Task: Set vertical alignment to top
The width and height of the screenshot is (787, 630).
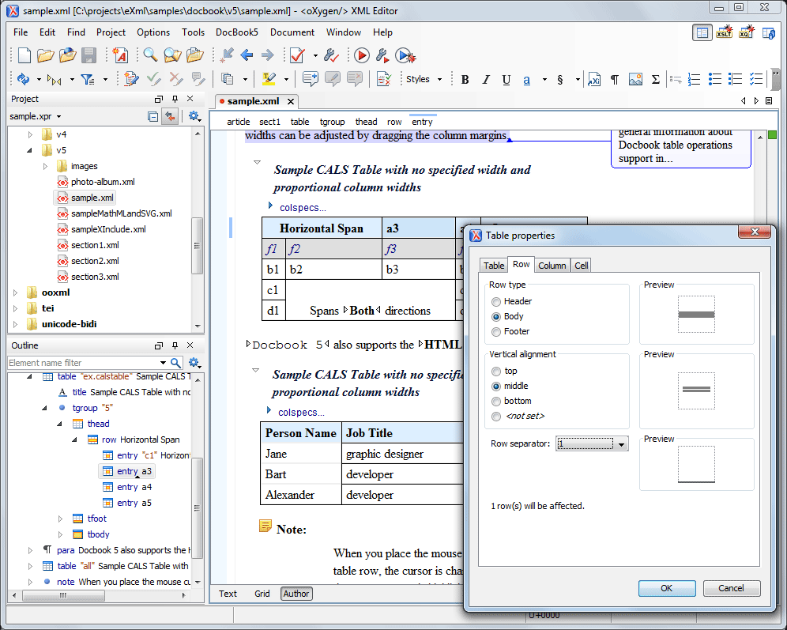Action: [496, 372]
